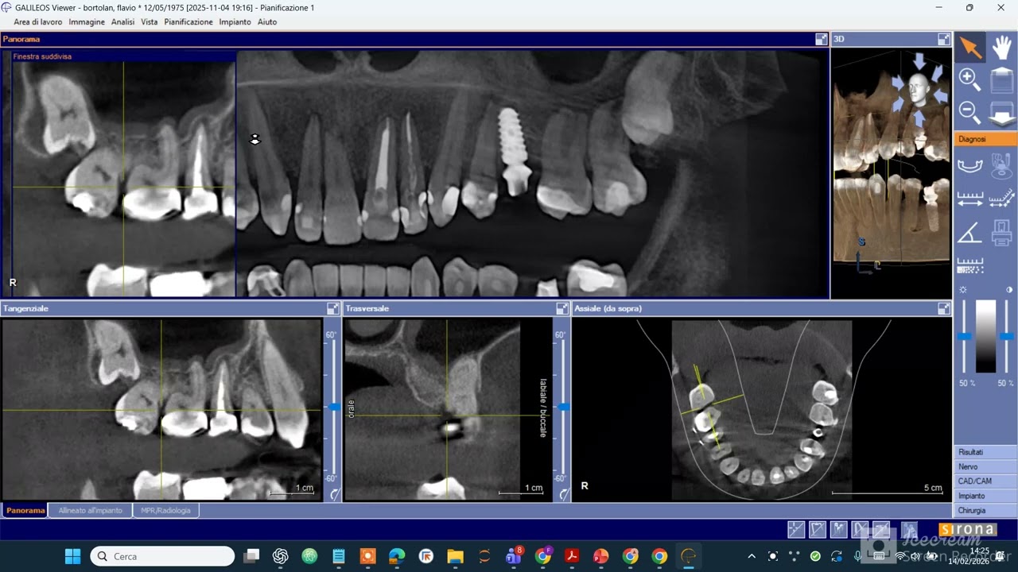Click the zoom out magnifier tool
Screen dimensions: 1018x572
(x=970, y=113)
